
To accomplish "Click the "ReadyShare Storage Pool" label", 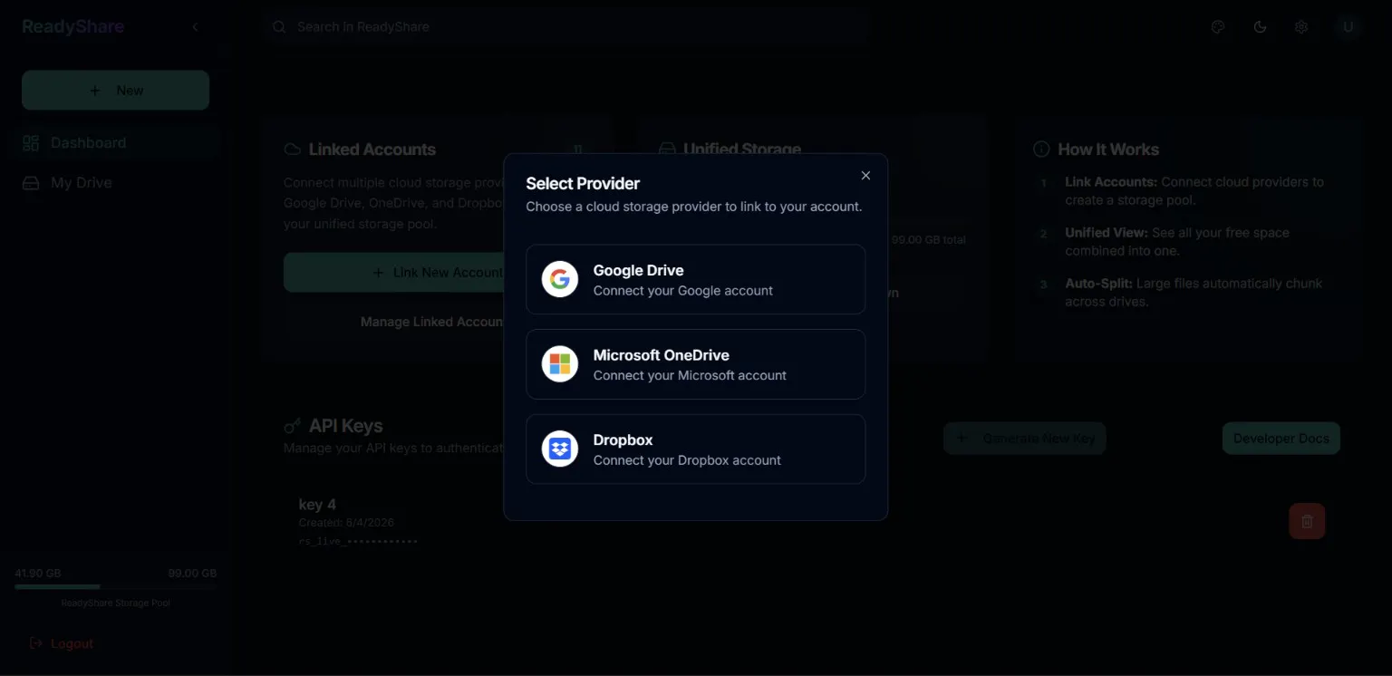I will [x=115, y=603].
